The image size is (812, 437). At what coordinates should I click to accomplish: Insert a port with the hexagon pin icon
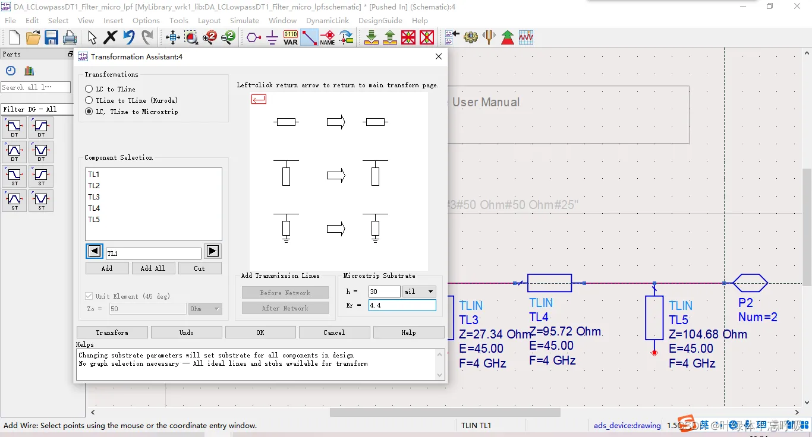(x=254, y=38)
